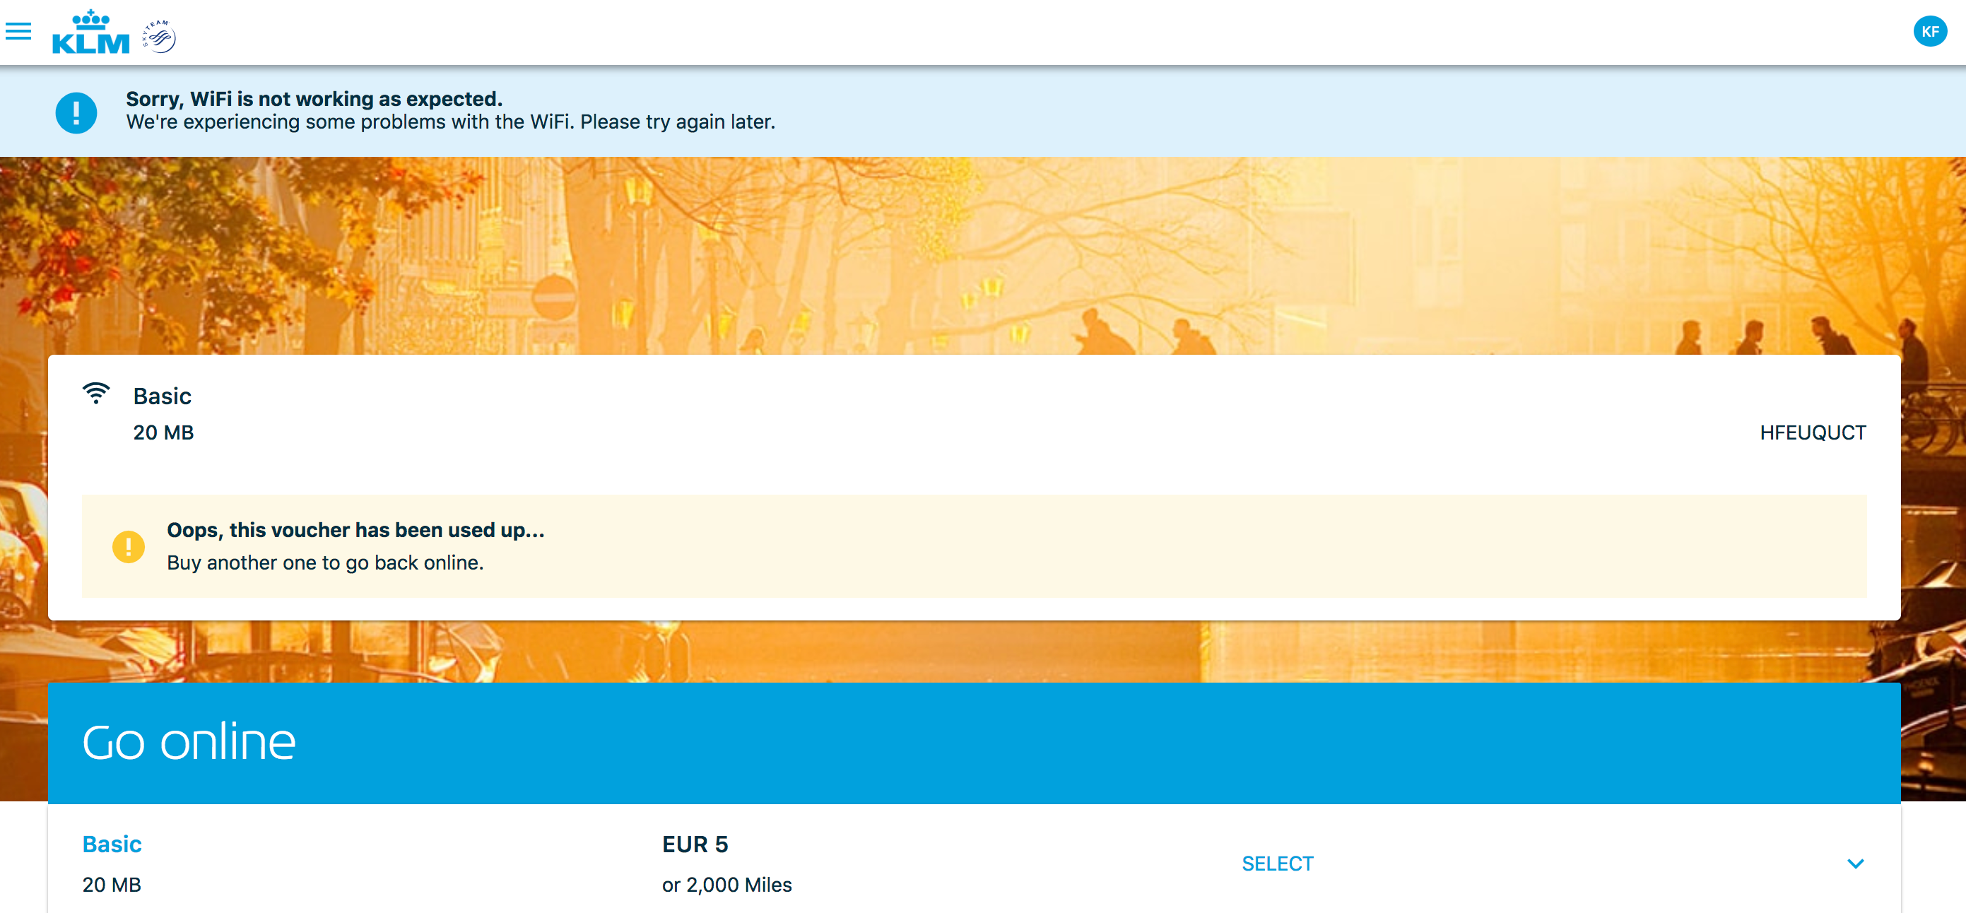Click the 20 MB label in voucher card
The image size is (1966, 913).
pos(163,433)
